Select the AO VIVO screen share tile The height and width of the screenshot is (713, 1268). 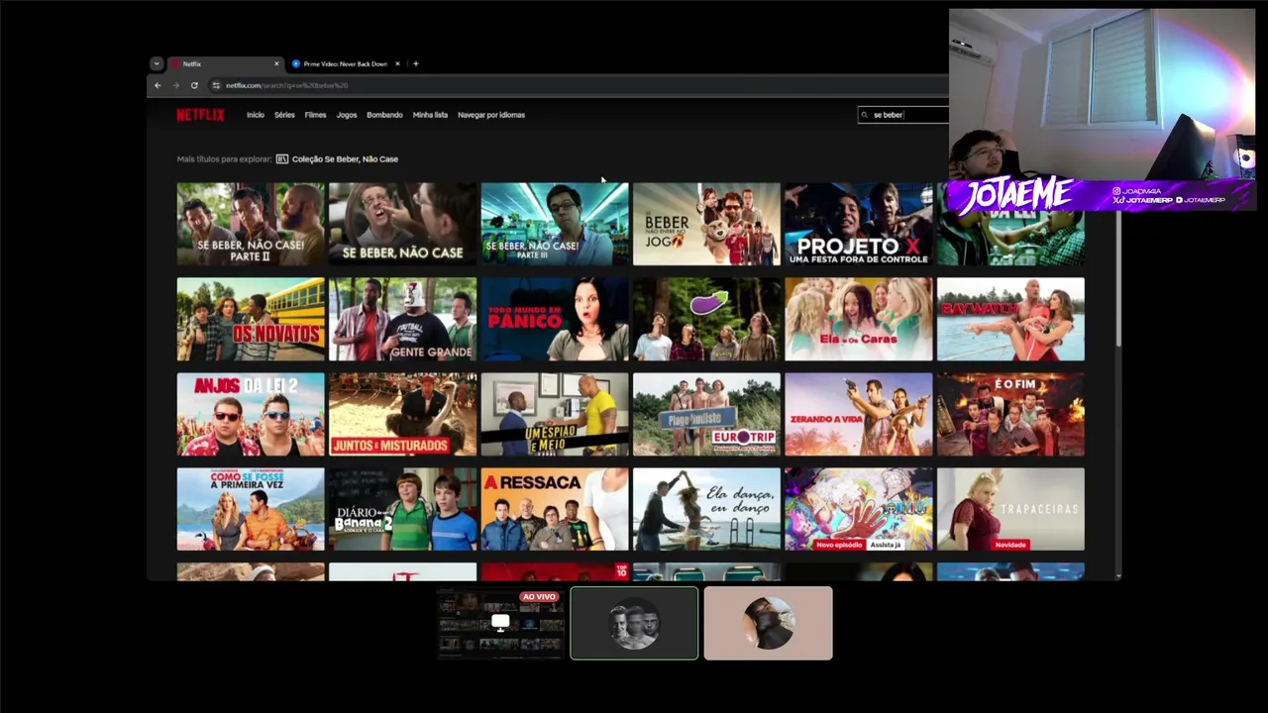tap(500, 623)
